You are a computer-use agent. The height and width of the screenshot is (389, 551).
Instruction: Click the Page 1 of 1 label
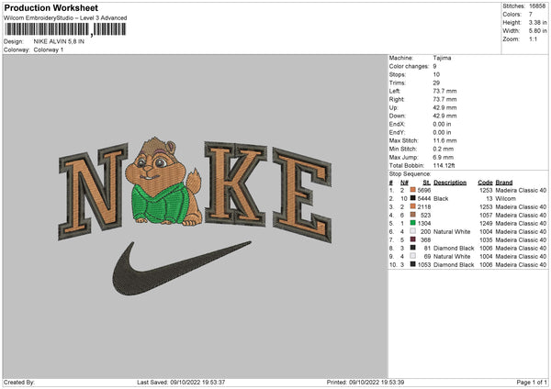[x=532, y=382]
